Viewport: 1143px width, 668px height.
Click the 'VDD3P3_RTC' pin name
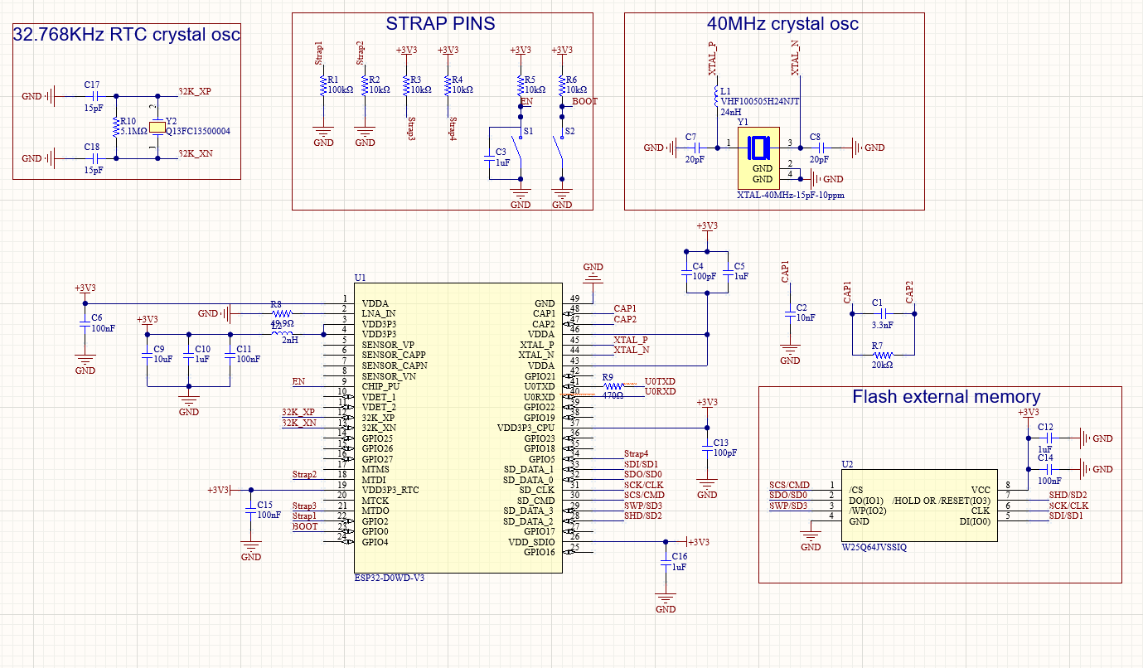coord(390,490)
